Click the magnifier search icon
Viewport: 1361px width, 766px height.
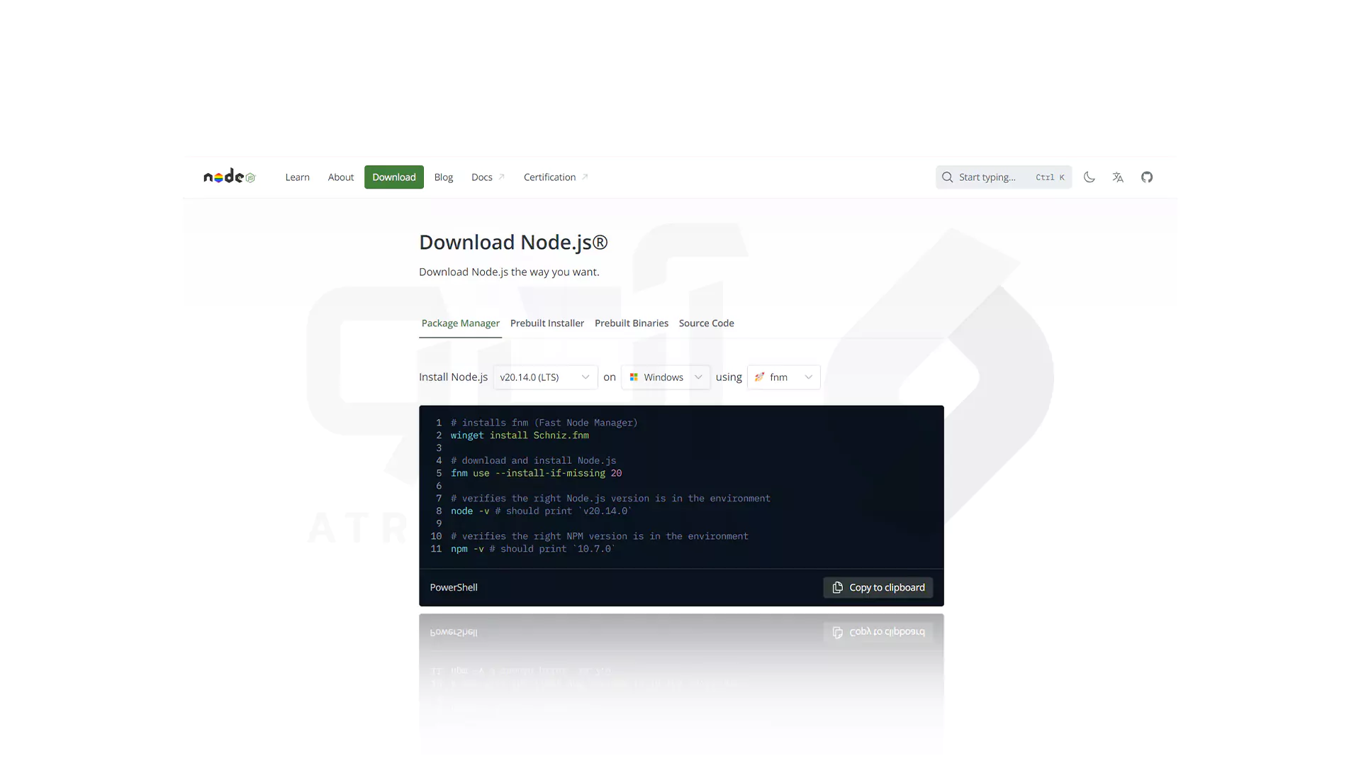947,177
